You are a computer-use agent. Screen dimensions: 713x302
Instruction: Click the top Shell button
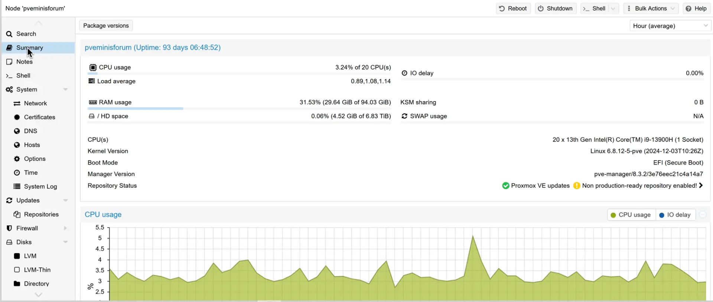click(595, 9)
